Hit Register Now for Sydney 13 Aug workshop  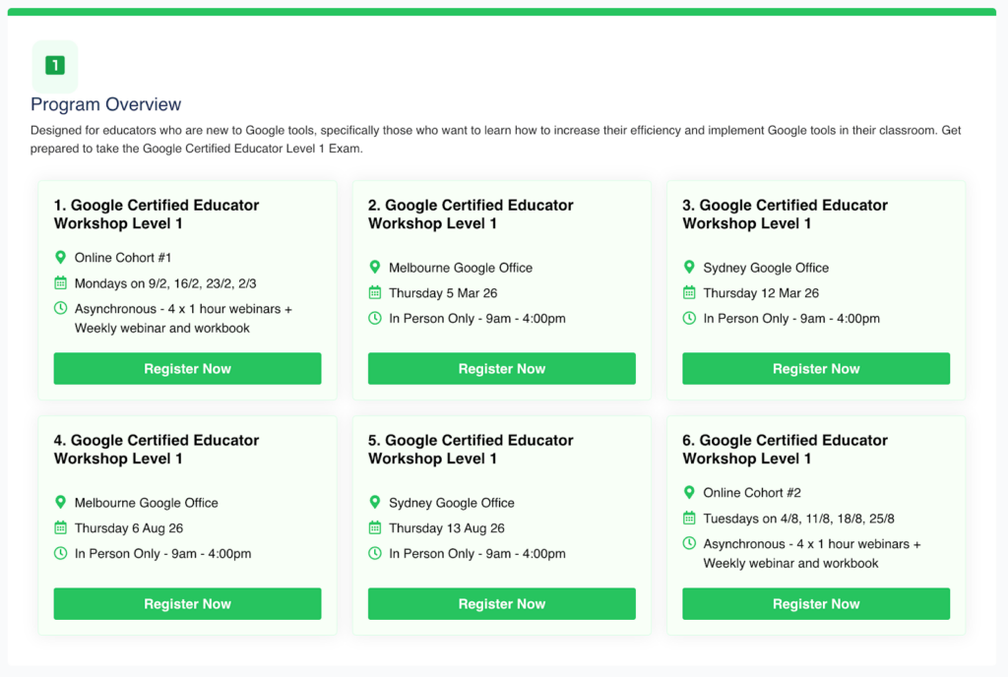(x=501, y=604)
